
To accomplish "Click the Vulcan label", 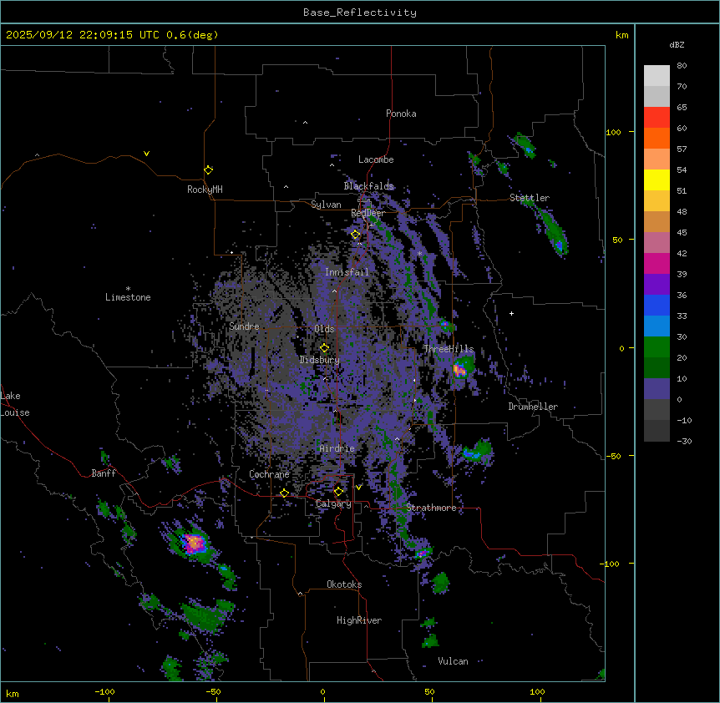I will pyautogui.click(x=454, y=661).
